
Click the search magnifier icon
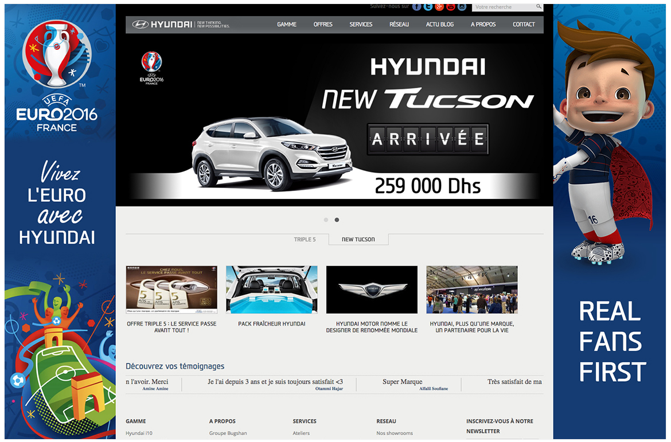click(539, 7)
